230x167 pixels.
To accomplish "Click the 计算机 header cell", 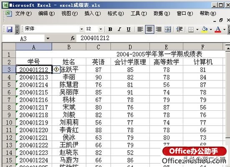I will (x=203, y=62).
